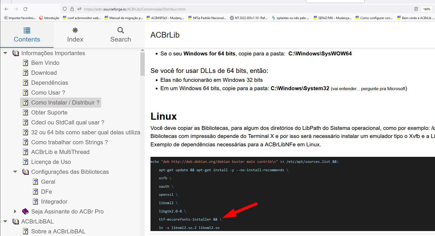Click the libgtk2.0-0 code line
The height and width of the screenshot is (236, 435).
[172, 211]
